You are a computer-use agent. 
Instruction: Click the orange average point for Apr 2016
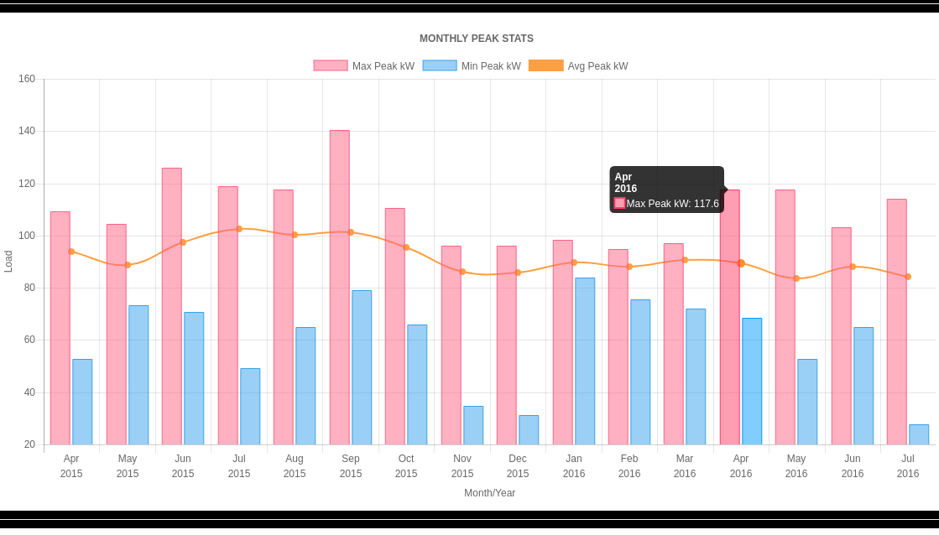coord(741,263)
